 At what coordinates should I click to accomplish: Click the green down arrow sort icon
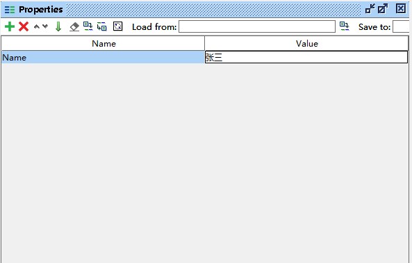tap(58, 26)
